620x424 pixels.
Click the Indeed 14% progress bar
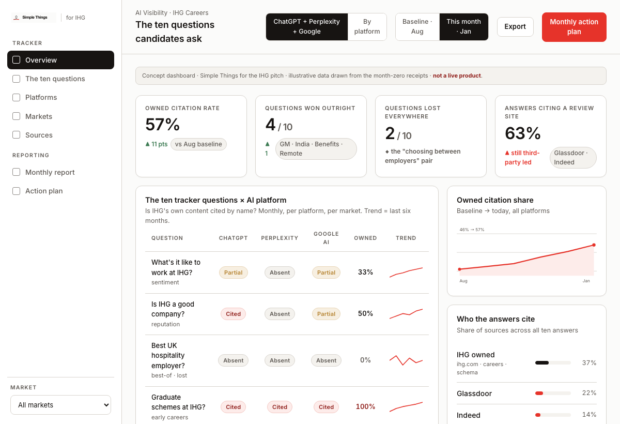tap(553, 415)
